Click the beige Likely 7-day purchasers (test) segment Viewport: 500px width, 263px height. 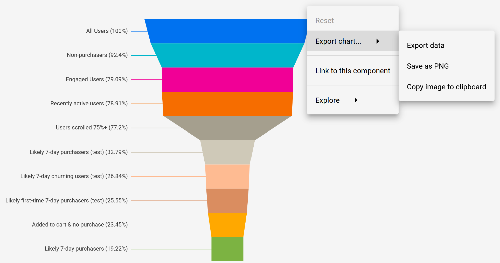click(x=227, y=152)
